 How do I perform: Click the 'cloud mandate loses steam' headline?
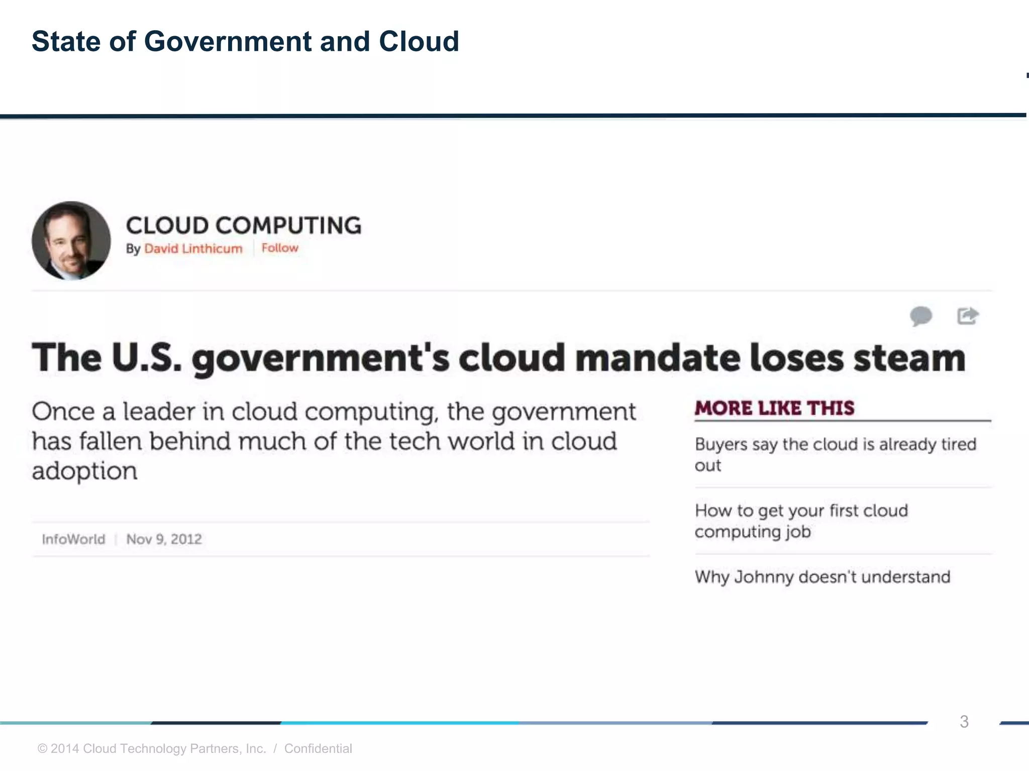(498, 358)
